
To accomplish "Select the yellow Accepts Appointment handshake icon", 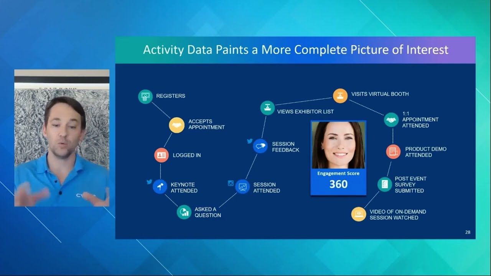I will [176, 125].
